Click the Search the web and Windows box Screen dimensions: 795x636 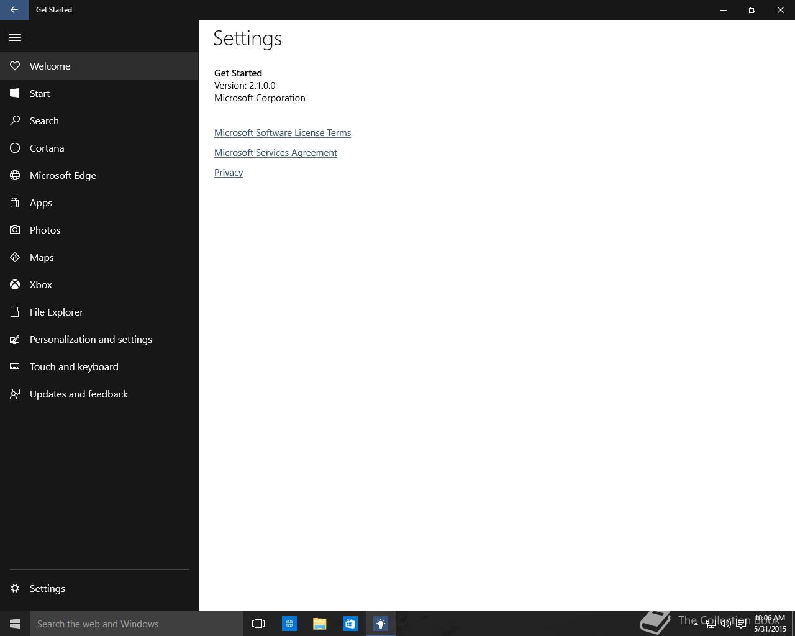pos(137,624)
